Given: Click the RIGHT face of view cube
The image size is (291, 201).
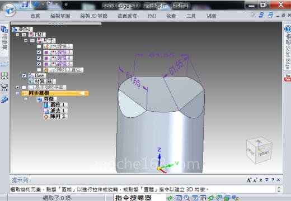Looking at the screenshot, I should pyautogui.click(x=264, y=154).
